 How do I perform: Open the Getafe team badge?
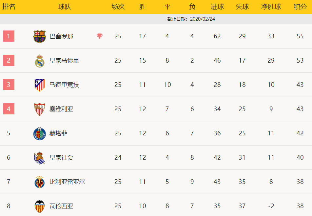point(40,134)
